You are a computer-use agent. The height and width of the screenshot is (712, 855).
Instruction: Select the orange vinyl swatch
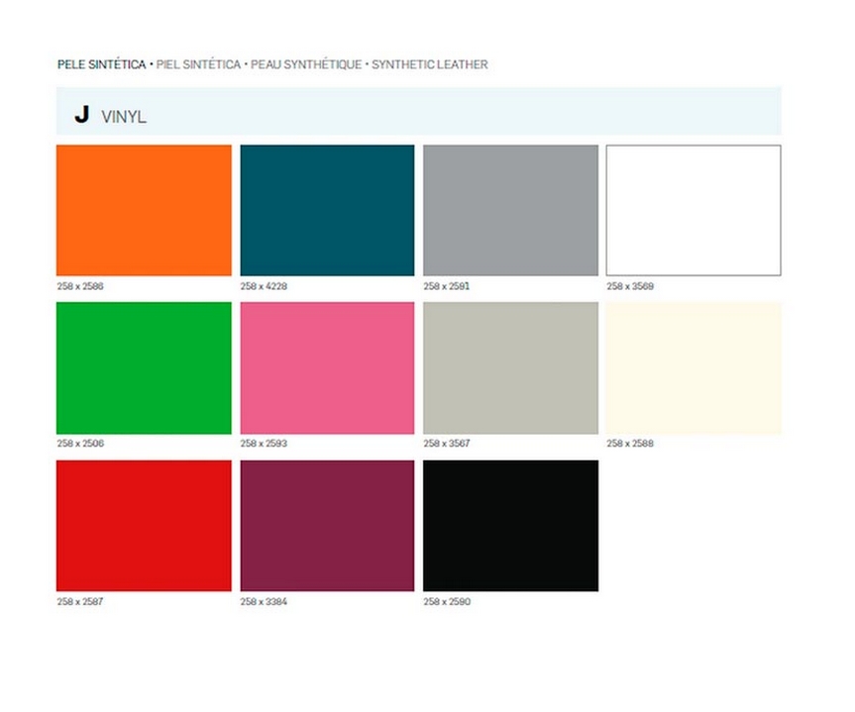point(144,211)
